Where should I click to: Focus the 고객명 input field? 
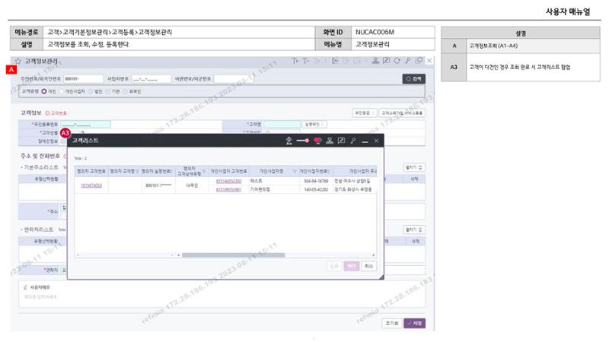point(282,124)
